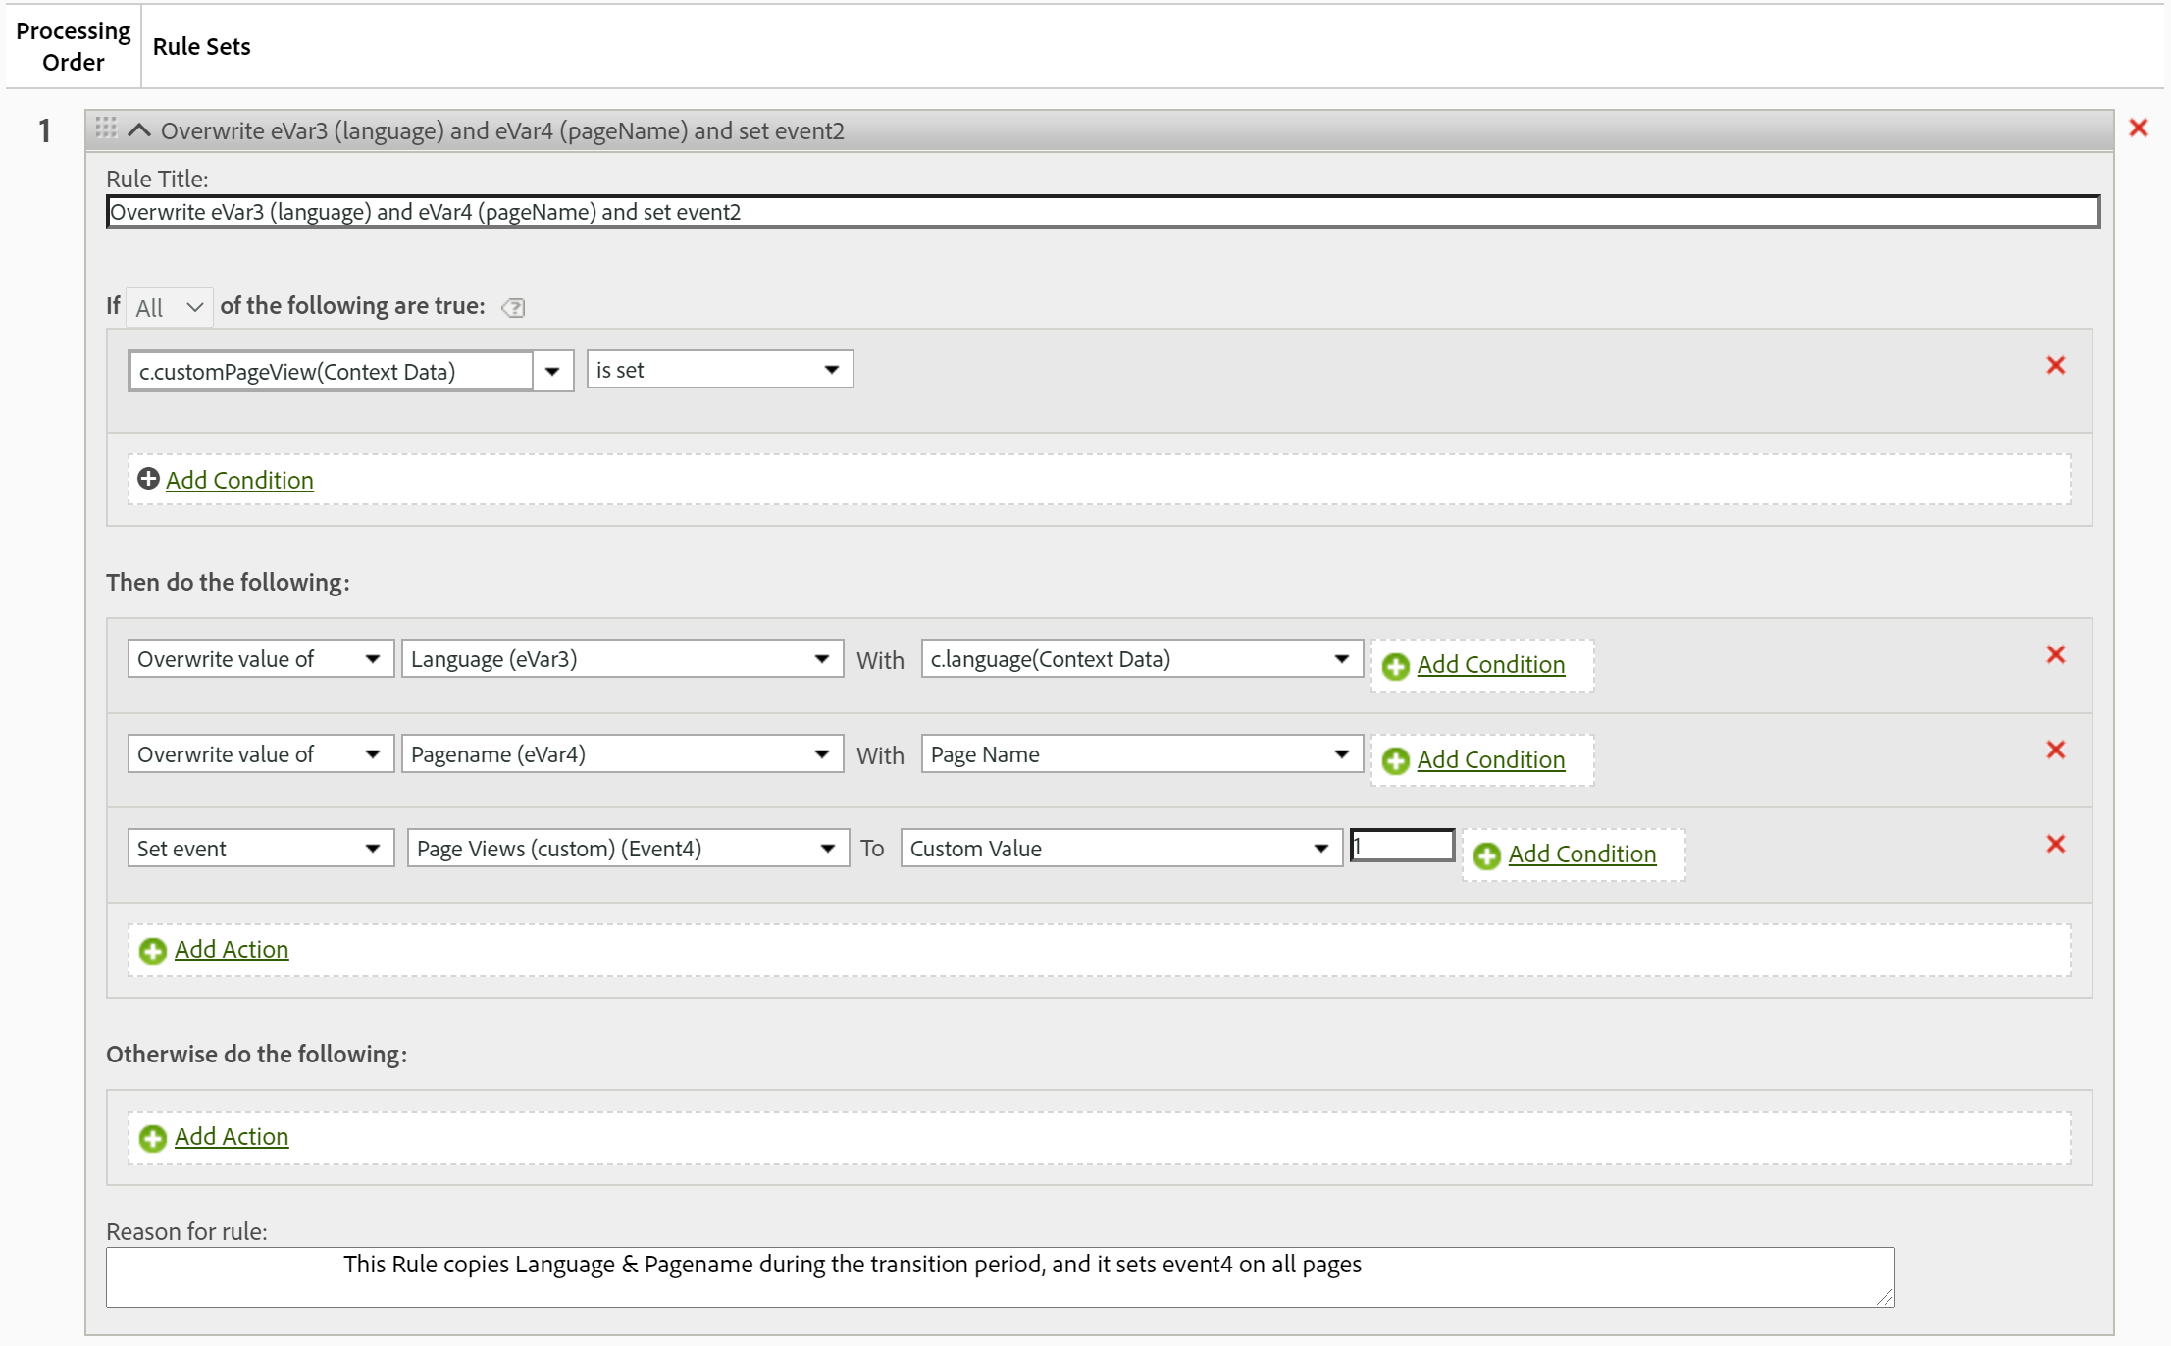Click Add Condition link under the If section
2171x1346 pixels.
(x=239, y=480)
